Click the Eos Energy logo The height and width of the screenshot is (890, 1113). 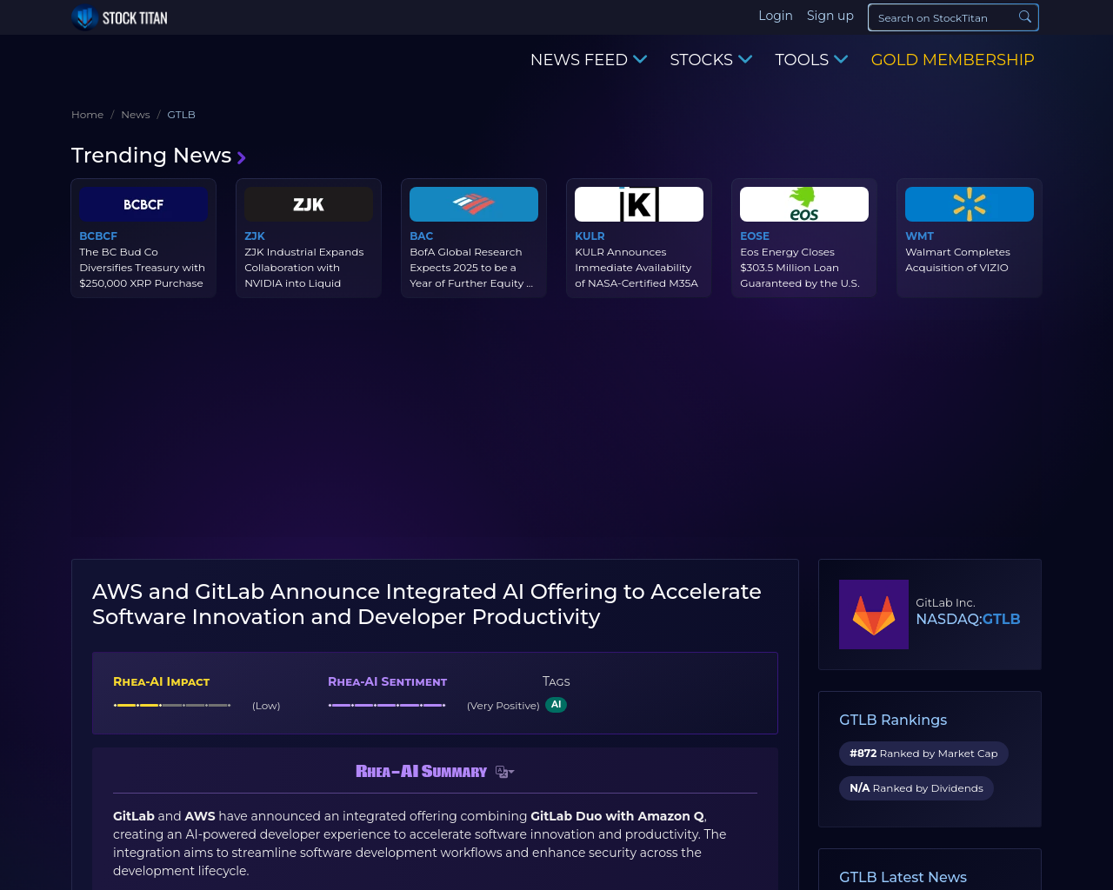click(804, 204)
